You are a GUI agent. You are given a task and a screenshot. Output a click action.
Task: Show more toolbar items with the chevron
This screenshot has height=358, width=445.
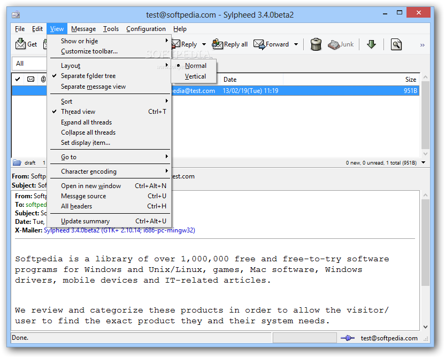(423, 45)
